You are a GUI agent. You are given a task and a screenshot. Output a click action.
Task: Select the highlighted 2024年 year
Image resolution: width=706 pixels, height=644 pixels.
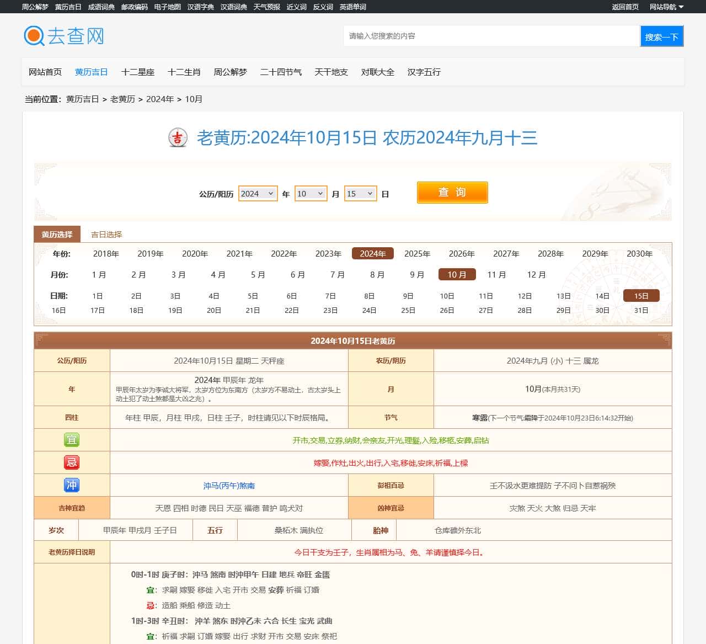373,254
